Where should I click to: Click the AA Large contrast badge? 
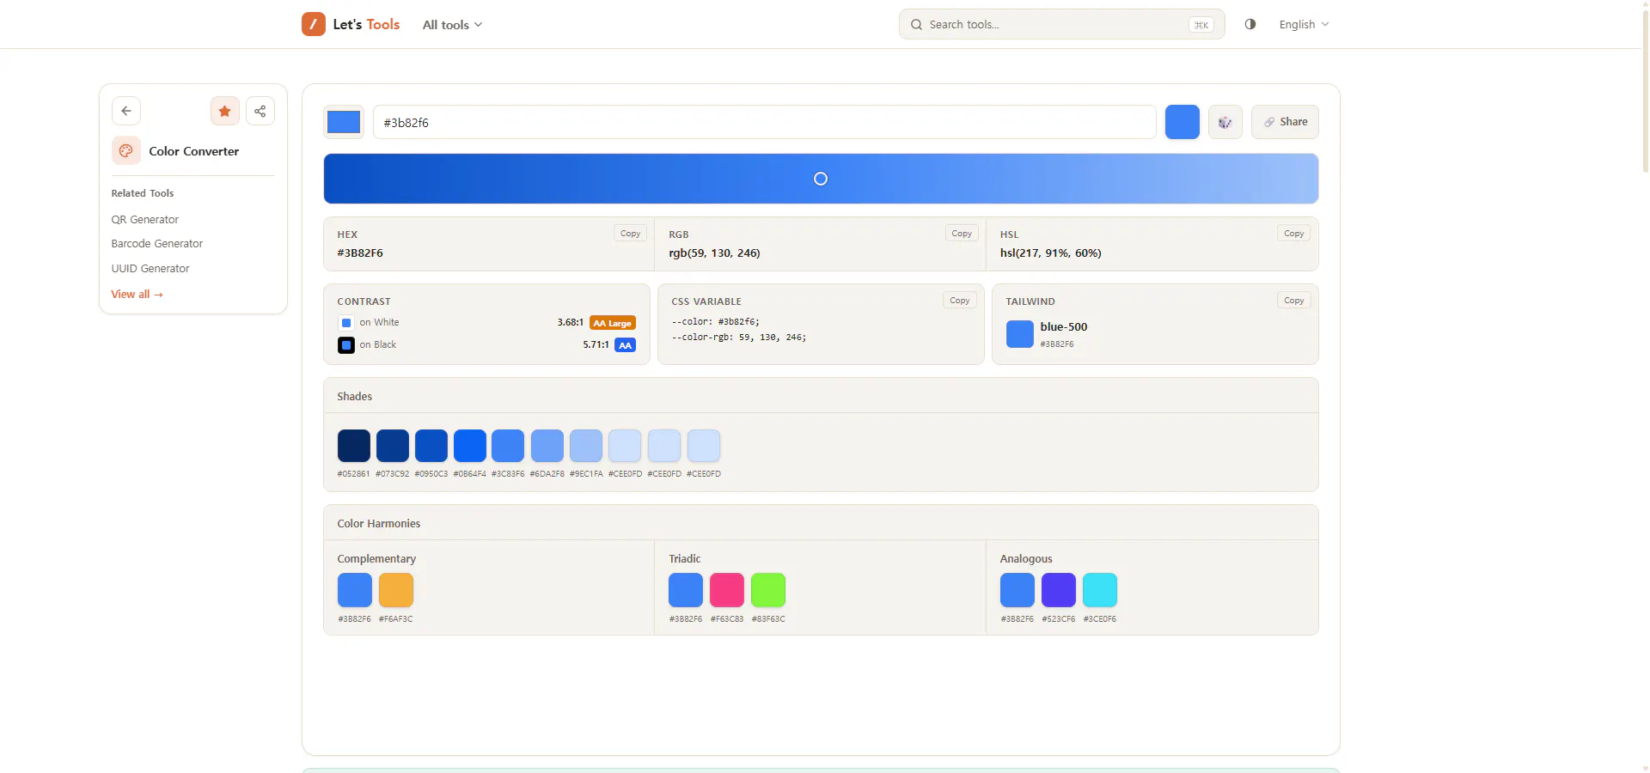pos(613,323)
